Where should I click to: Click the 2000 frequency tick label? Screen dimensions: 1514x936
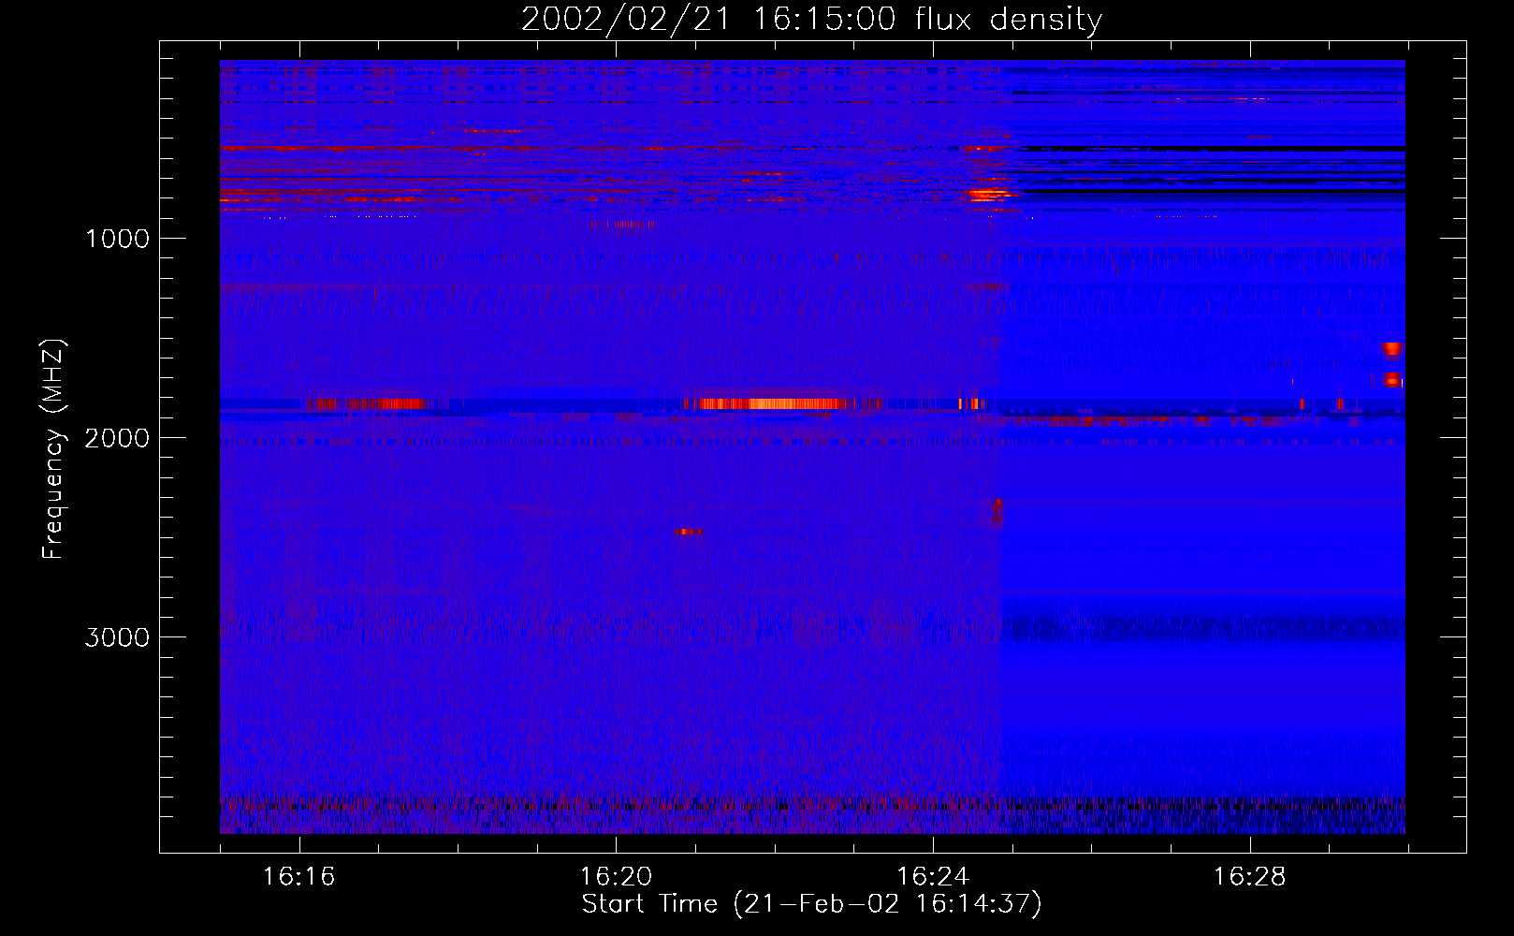tap(117, 438)
